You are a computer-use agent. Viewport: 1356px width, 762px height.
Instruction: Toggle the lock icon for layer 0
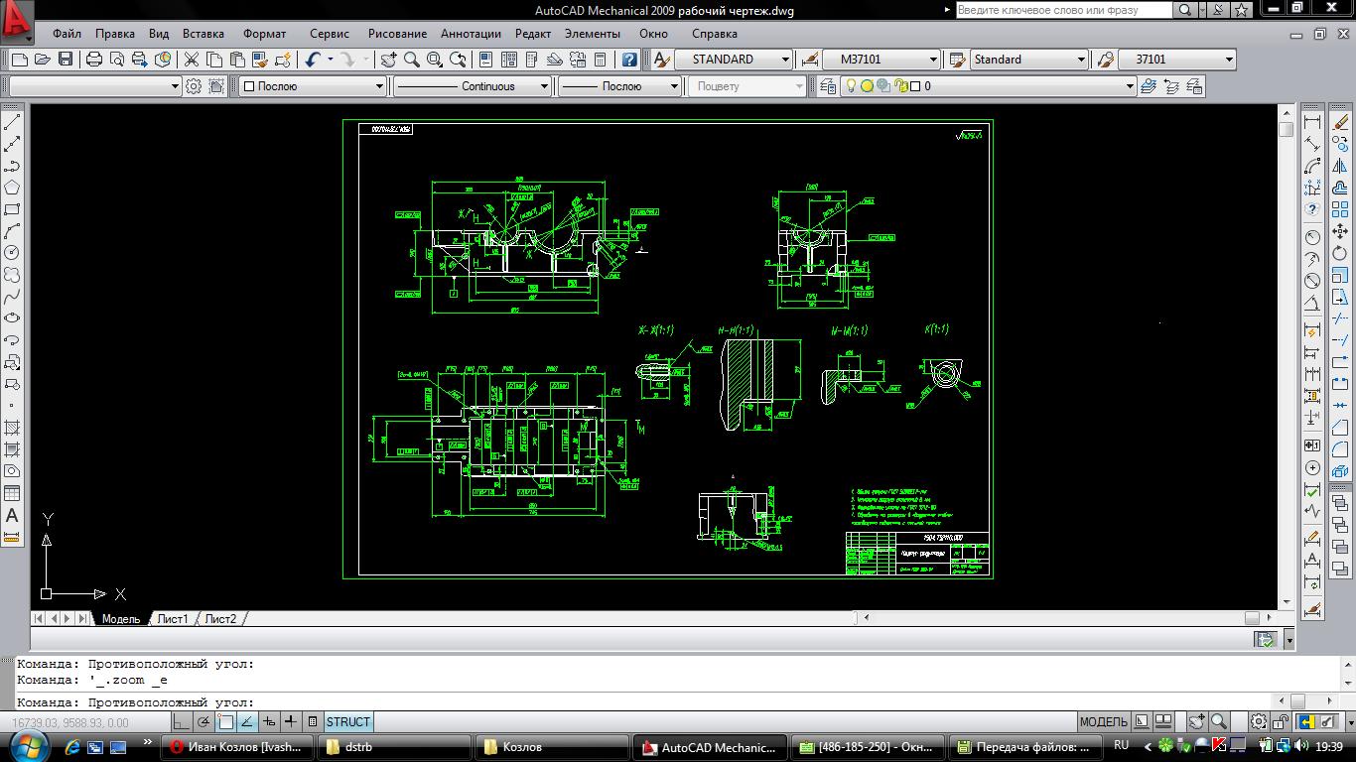click(x=902, y=86)
